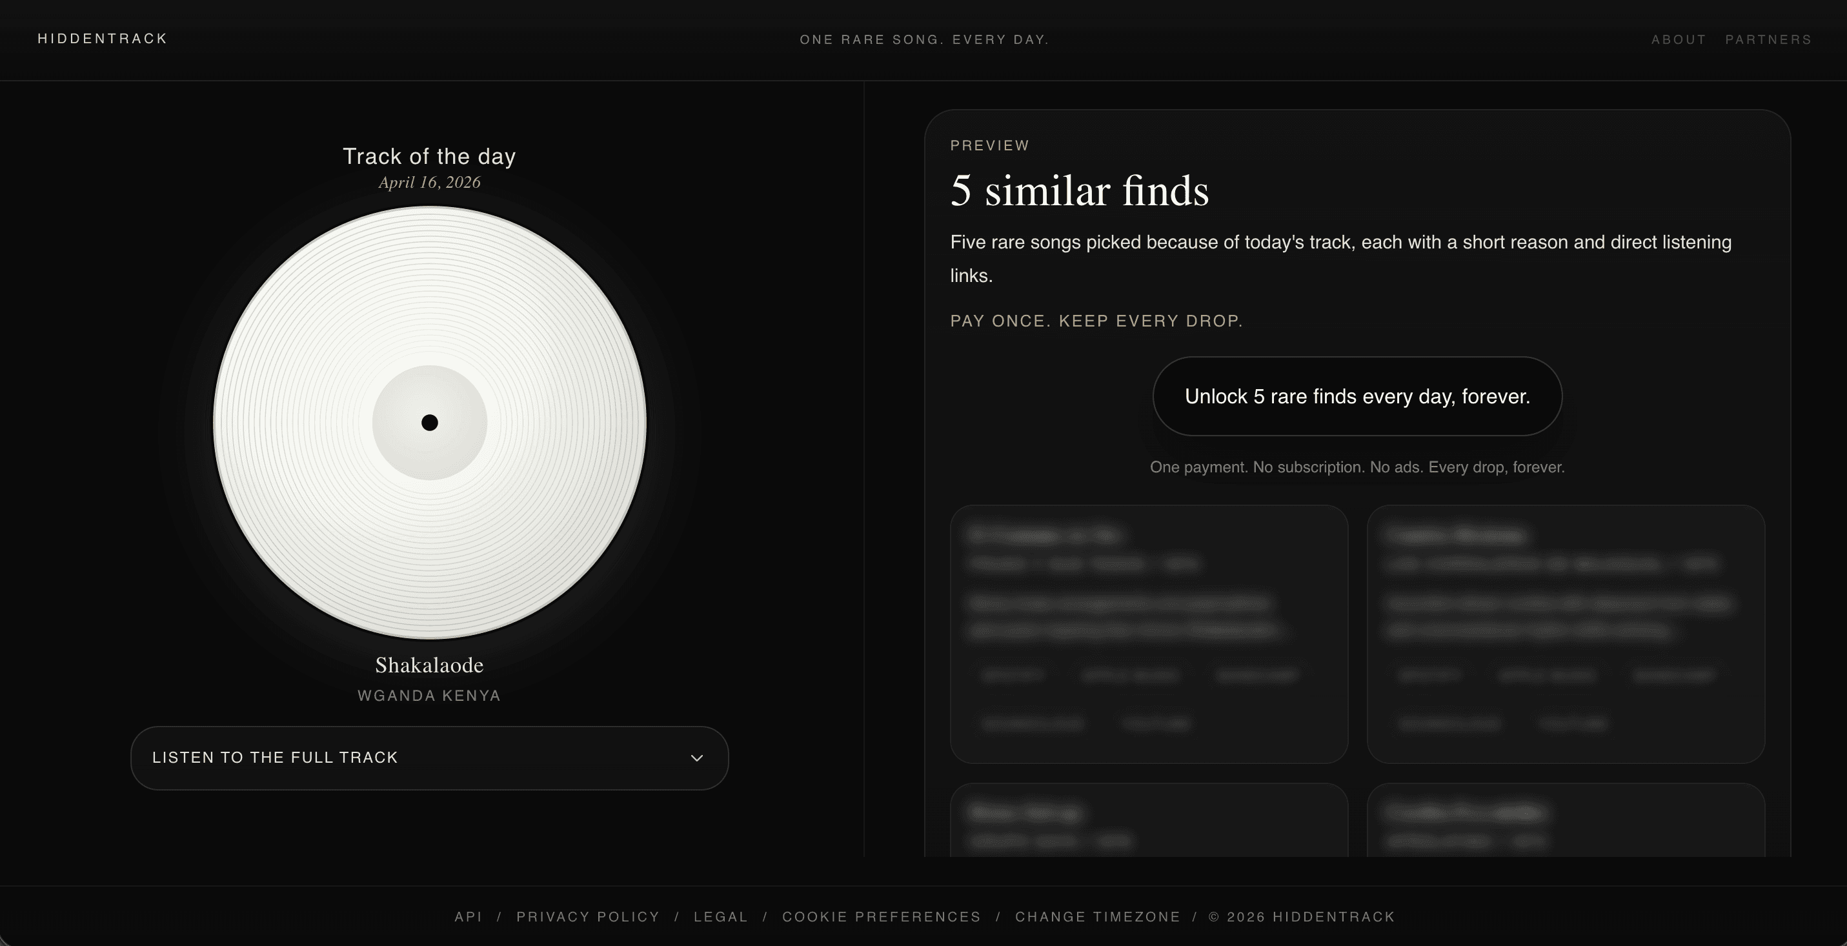
Task: Click the bottom-right blurred find card
Action: click(x=1565, y=822)
